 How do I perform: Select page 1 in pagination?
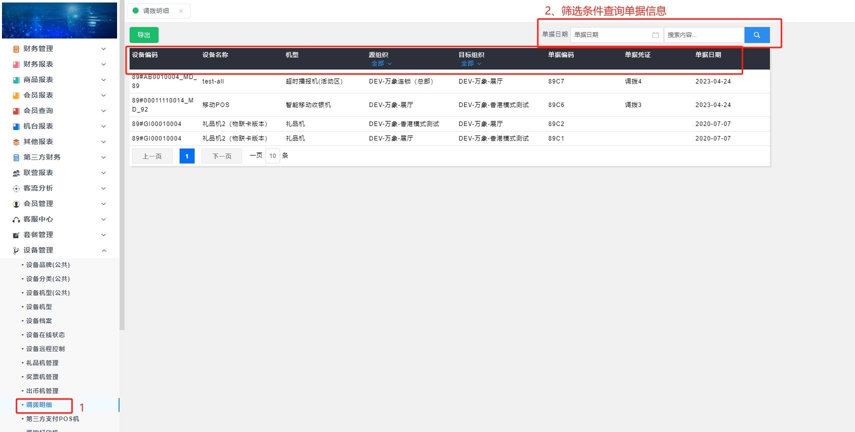point(187,156)
